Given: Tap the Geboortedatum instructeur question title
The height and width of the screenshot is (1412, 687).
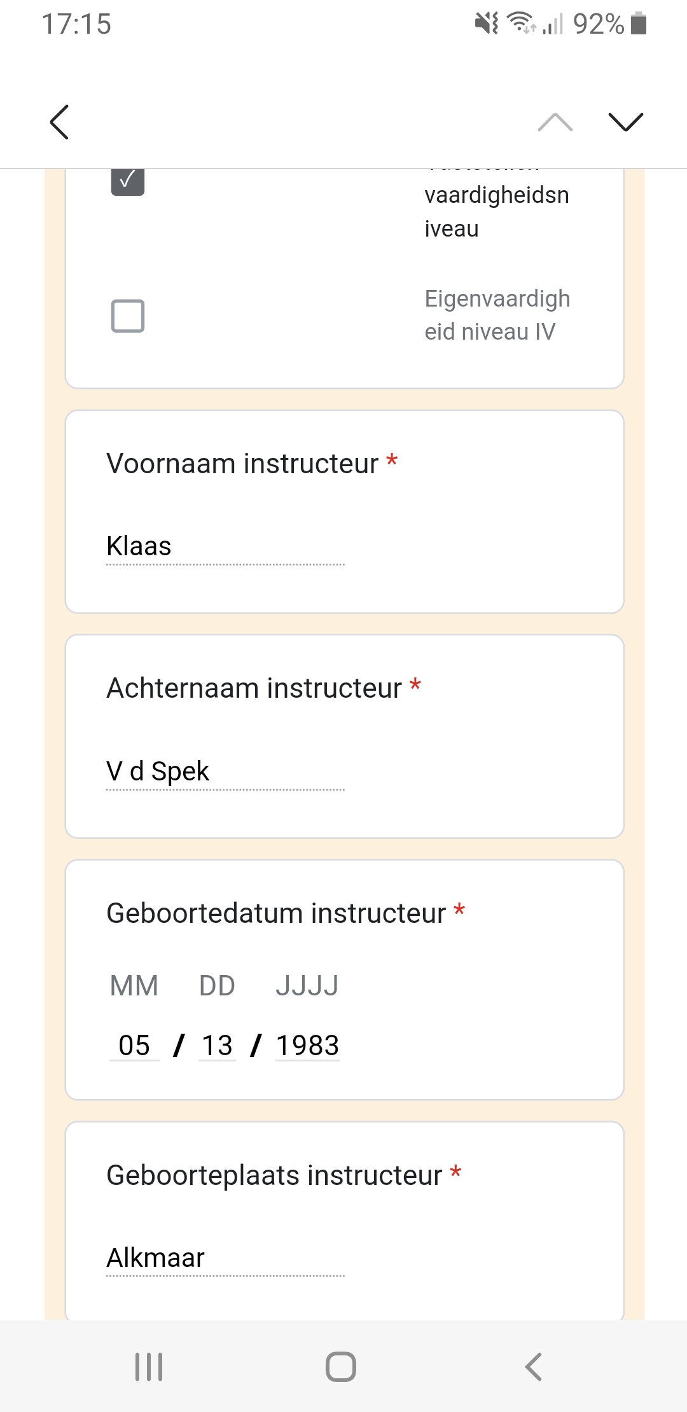Looking at the screenshot, I should pos(276,913).
